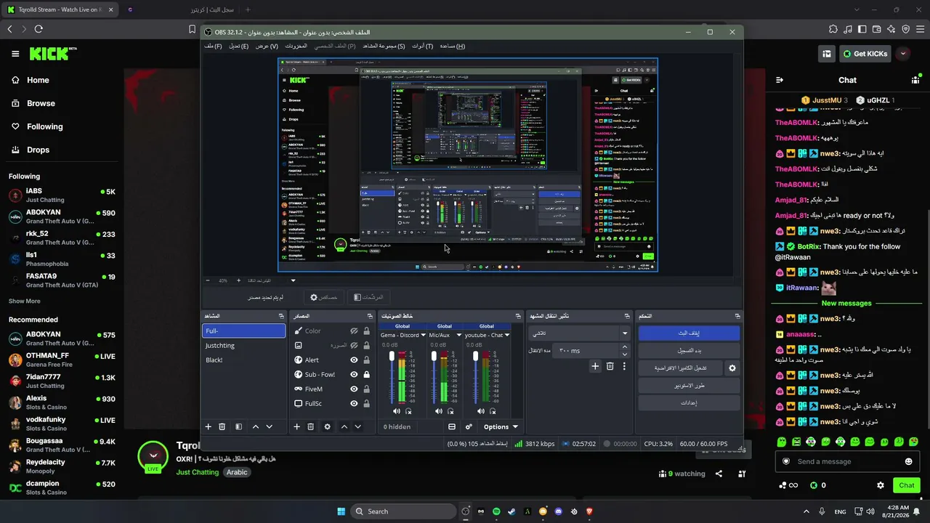Add a new source in OBS sources panel
This screenshot has height=523, width=930.
pos(296,426)
